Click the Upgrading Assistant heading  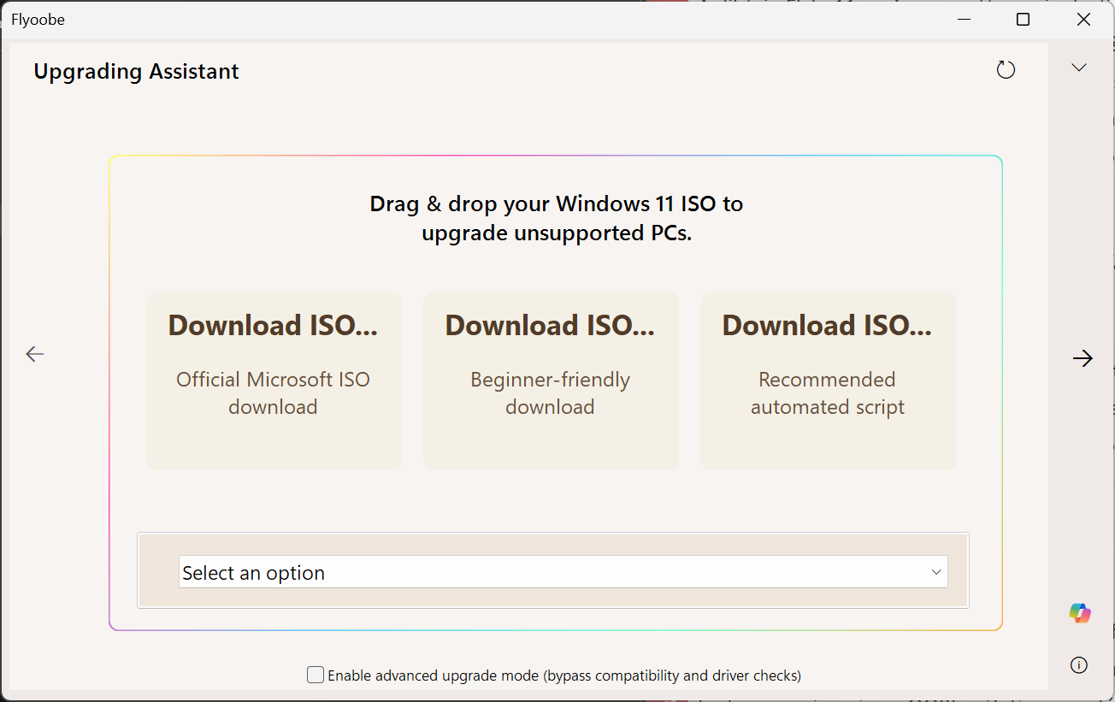[x=137, y=72]
